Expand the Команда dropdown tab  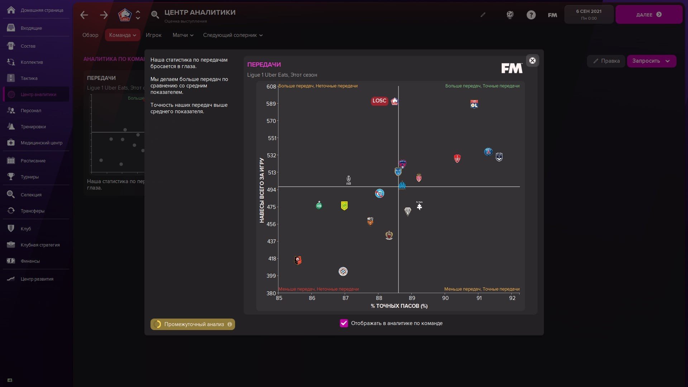(x=123, y=35)
